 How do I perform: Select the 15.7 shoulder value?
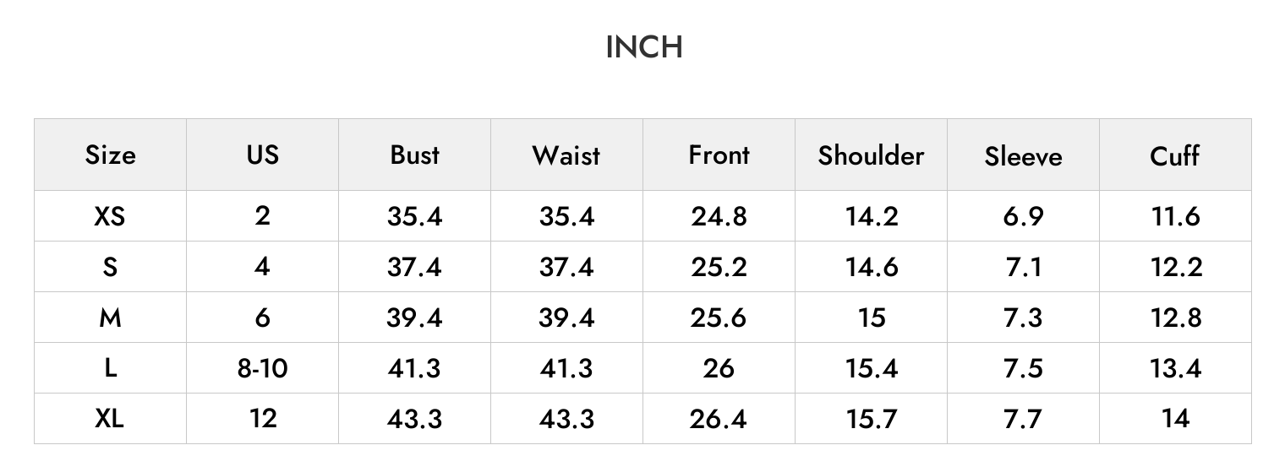click(x=871, y=418)
